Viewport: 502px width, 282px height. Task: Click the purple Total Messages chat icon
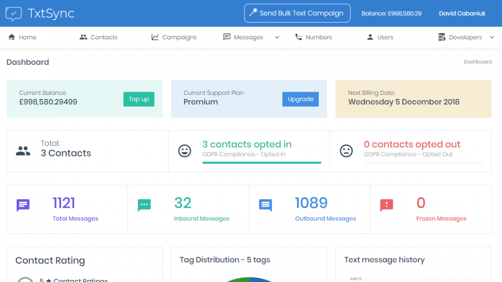point(23,205)
